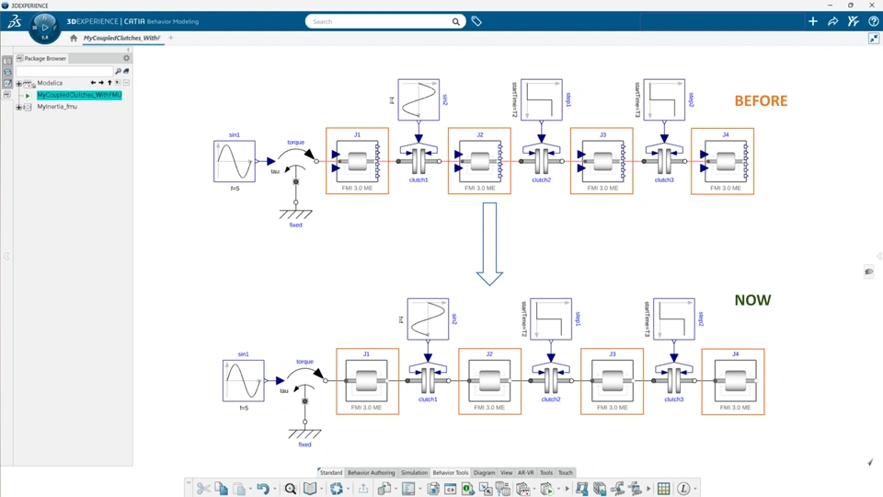
Task: Toggle the top sidebar tree view icon
Action: click(7, 61)
